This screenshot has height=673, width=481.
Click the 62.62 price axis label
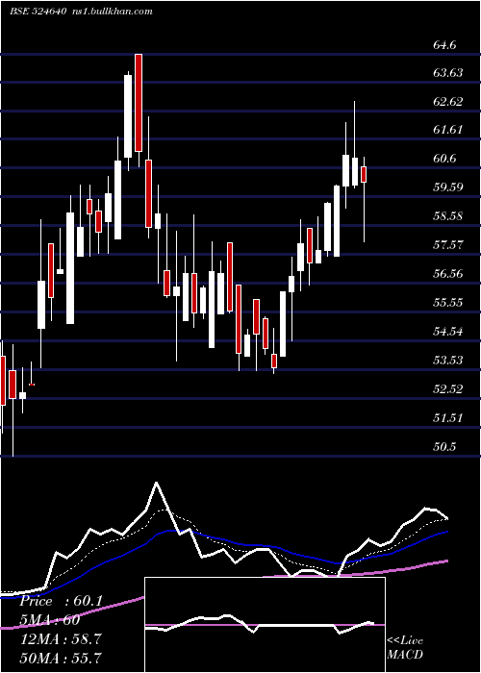[448, 101]
